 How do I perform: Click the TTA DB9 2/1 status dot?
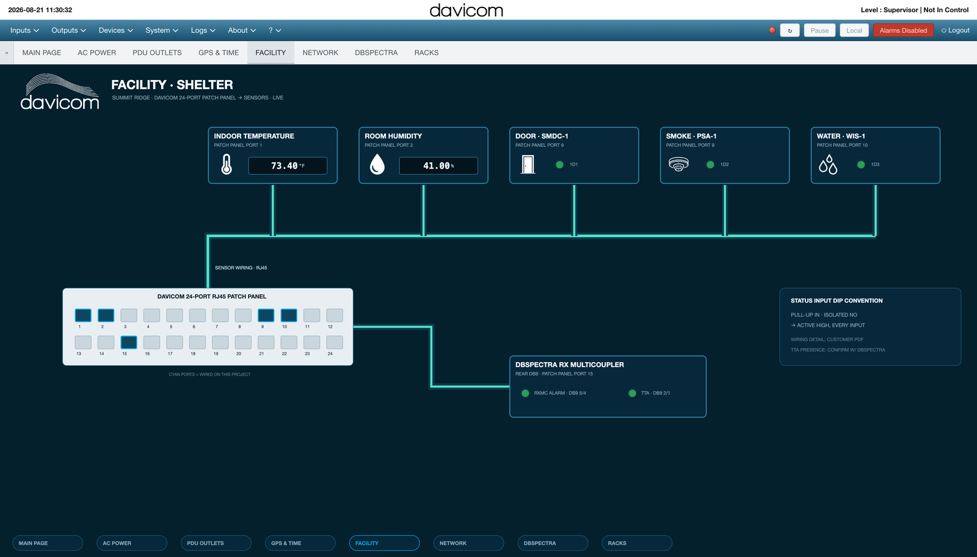633,393
